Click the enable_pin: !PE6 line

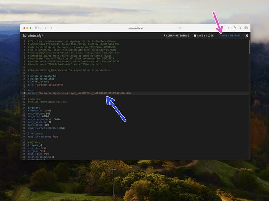[x=38, y=154]
